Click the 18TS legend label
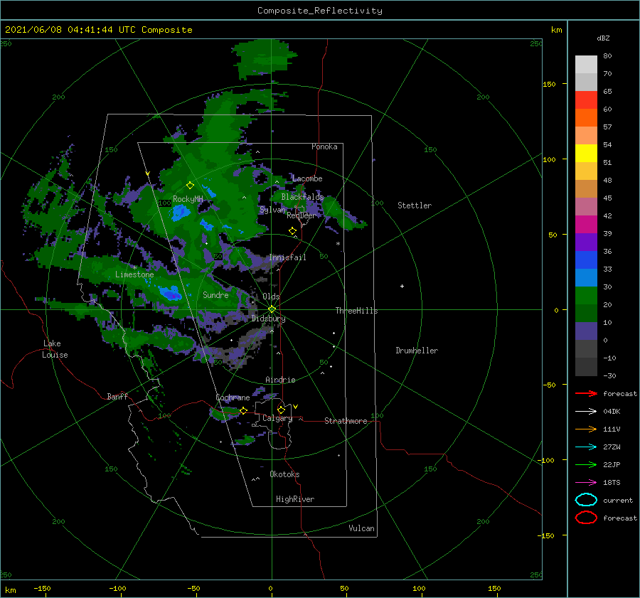This screenshot has width=640, height=598. click(612, 482)
